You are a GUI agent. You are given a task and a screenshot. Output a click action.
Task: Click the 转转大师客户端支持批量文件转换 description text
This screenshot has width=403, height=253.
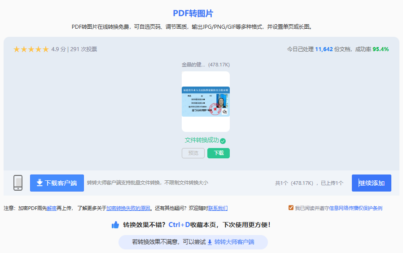(148, 183)
